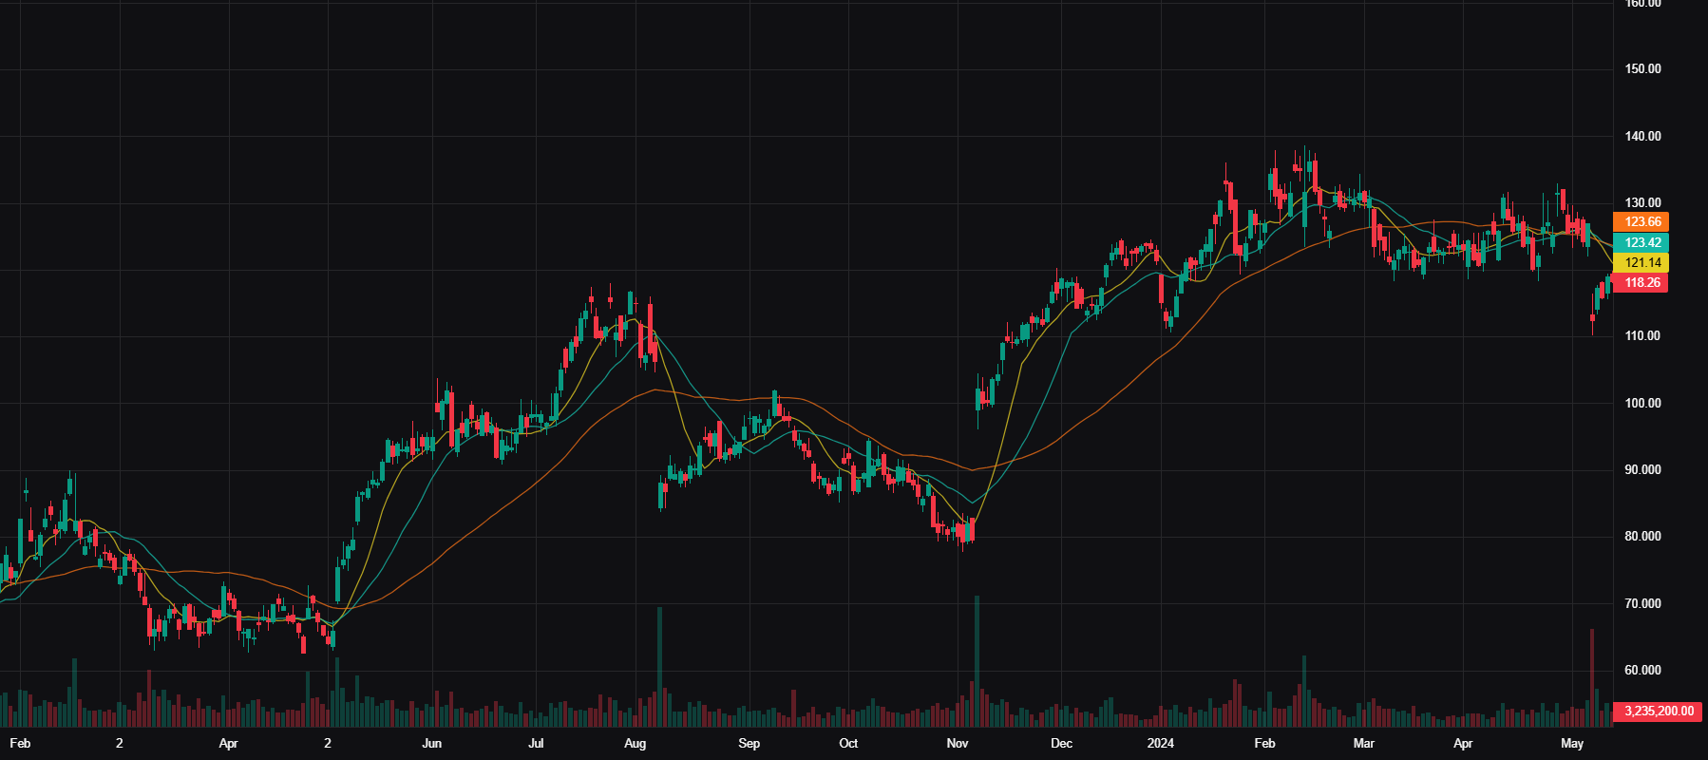This screenshot has height=760, width=1708.
Task: Click the 150.00 price axis label
Action: pos(1643,69)
